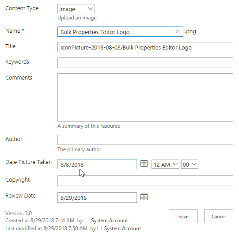Click presence box beside Created by System Account
The width and height of the screenshot is (239, 236).
tap(86, 220)
